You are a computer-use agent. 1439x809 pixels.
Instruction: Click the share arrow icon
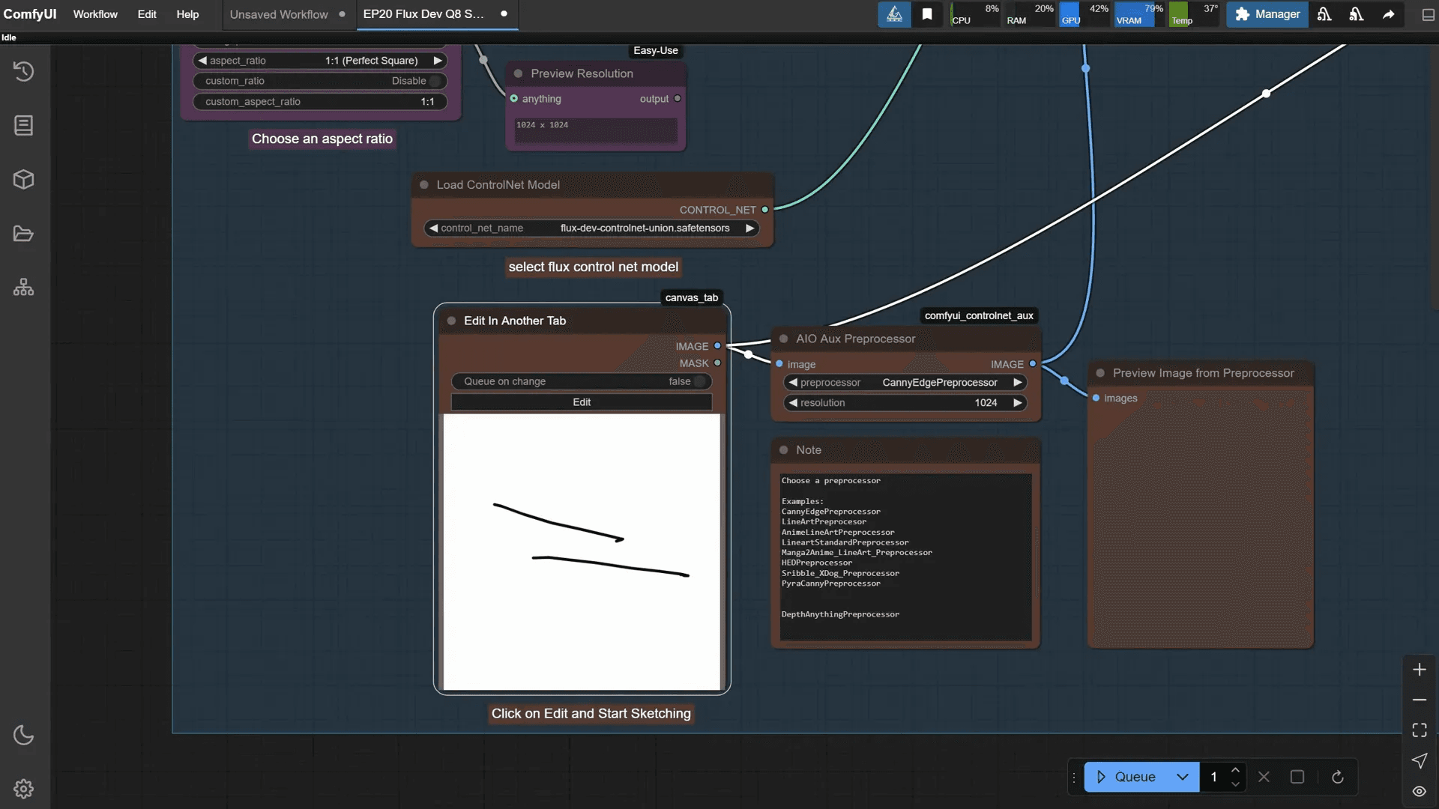pos(1389,14)
